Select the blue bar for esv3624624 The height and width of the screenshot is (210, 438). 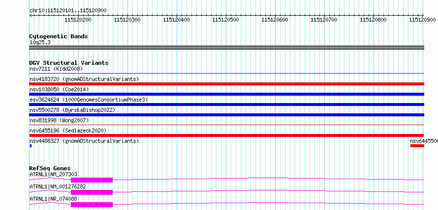click(226, 105)
